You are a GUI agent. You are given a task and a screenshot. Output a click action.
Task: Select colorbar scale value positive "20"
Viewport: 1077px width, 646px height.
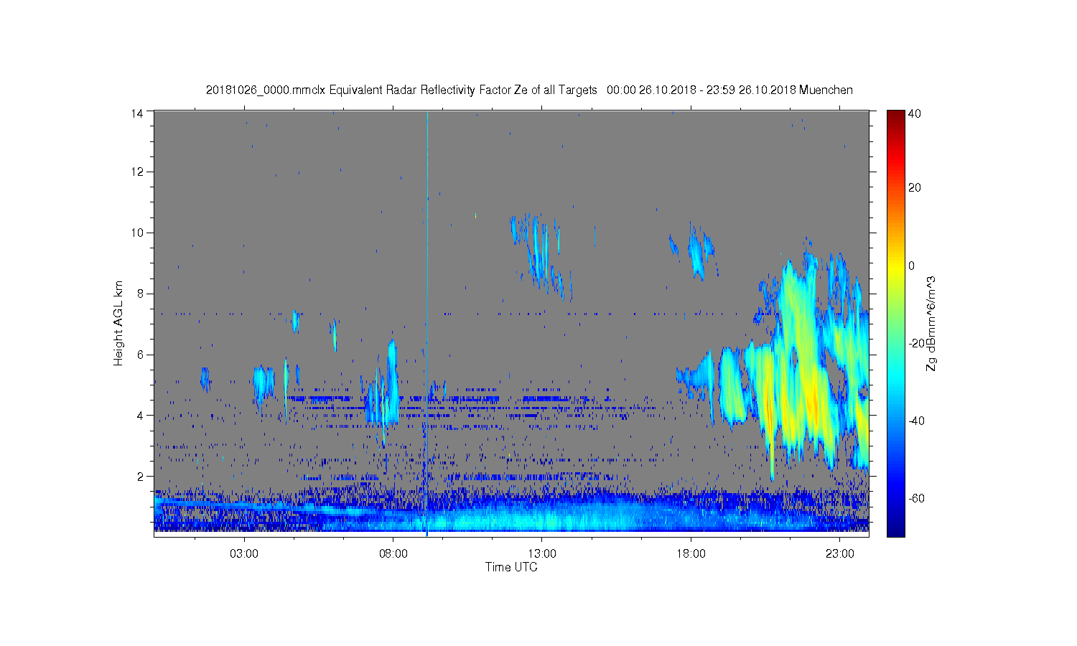coord(915,188)
